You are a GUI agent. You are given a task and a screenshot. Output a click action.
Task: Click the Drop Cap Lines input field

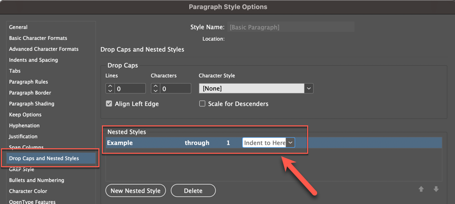[x=130, y=88]
